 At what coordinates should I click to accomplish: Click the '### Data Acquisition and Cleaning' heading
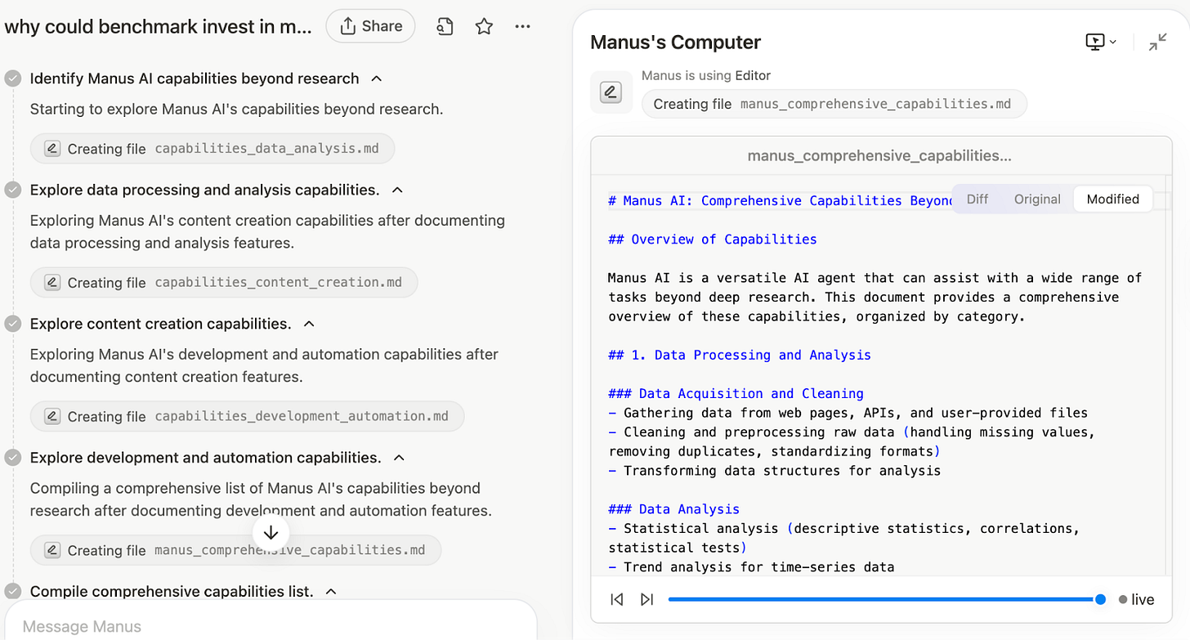736,393
